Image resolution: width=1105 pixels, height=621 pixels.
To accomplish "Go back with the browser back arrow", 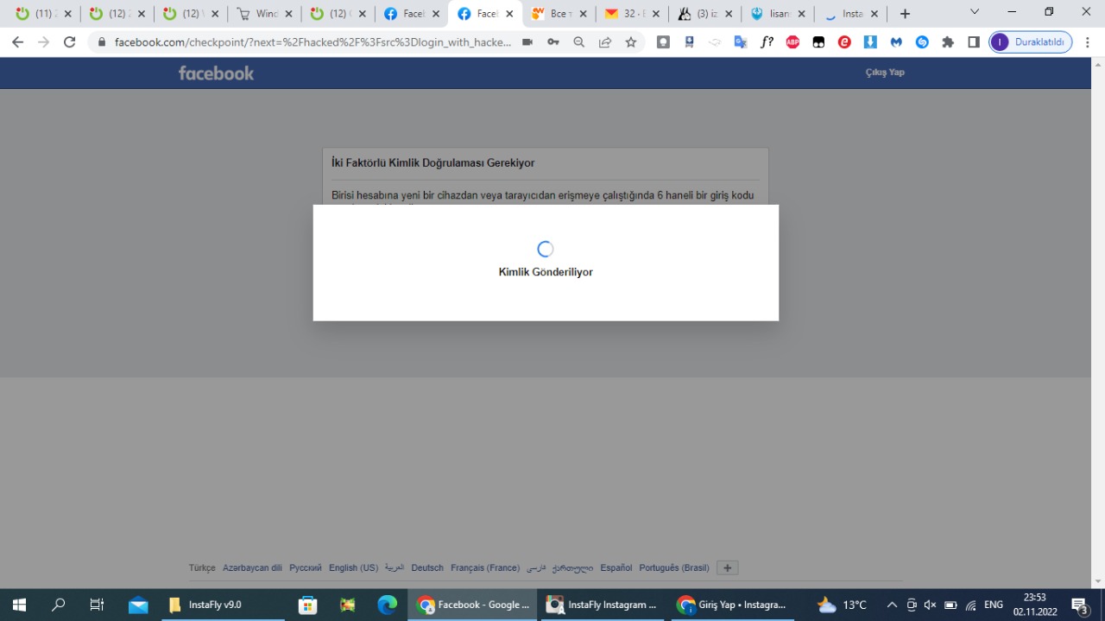I will click(x=17, y=41).
